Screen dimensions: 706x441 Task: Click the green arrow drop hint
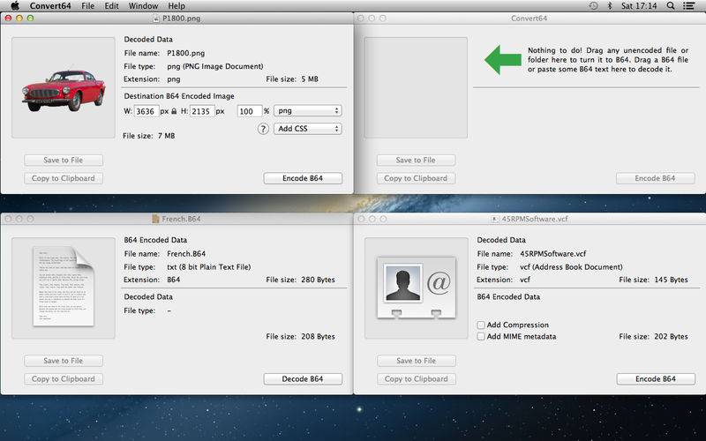click(502, 60)
